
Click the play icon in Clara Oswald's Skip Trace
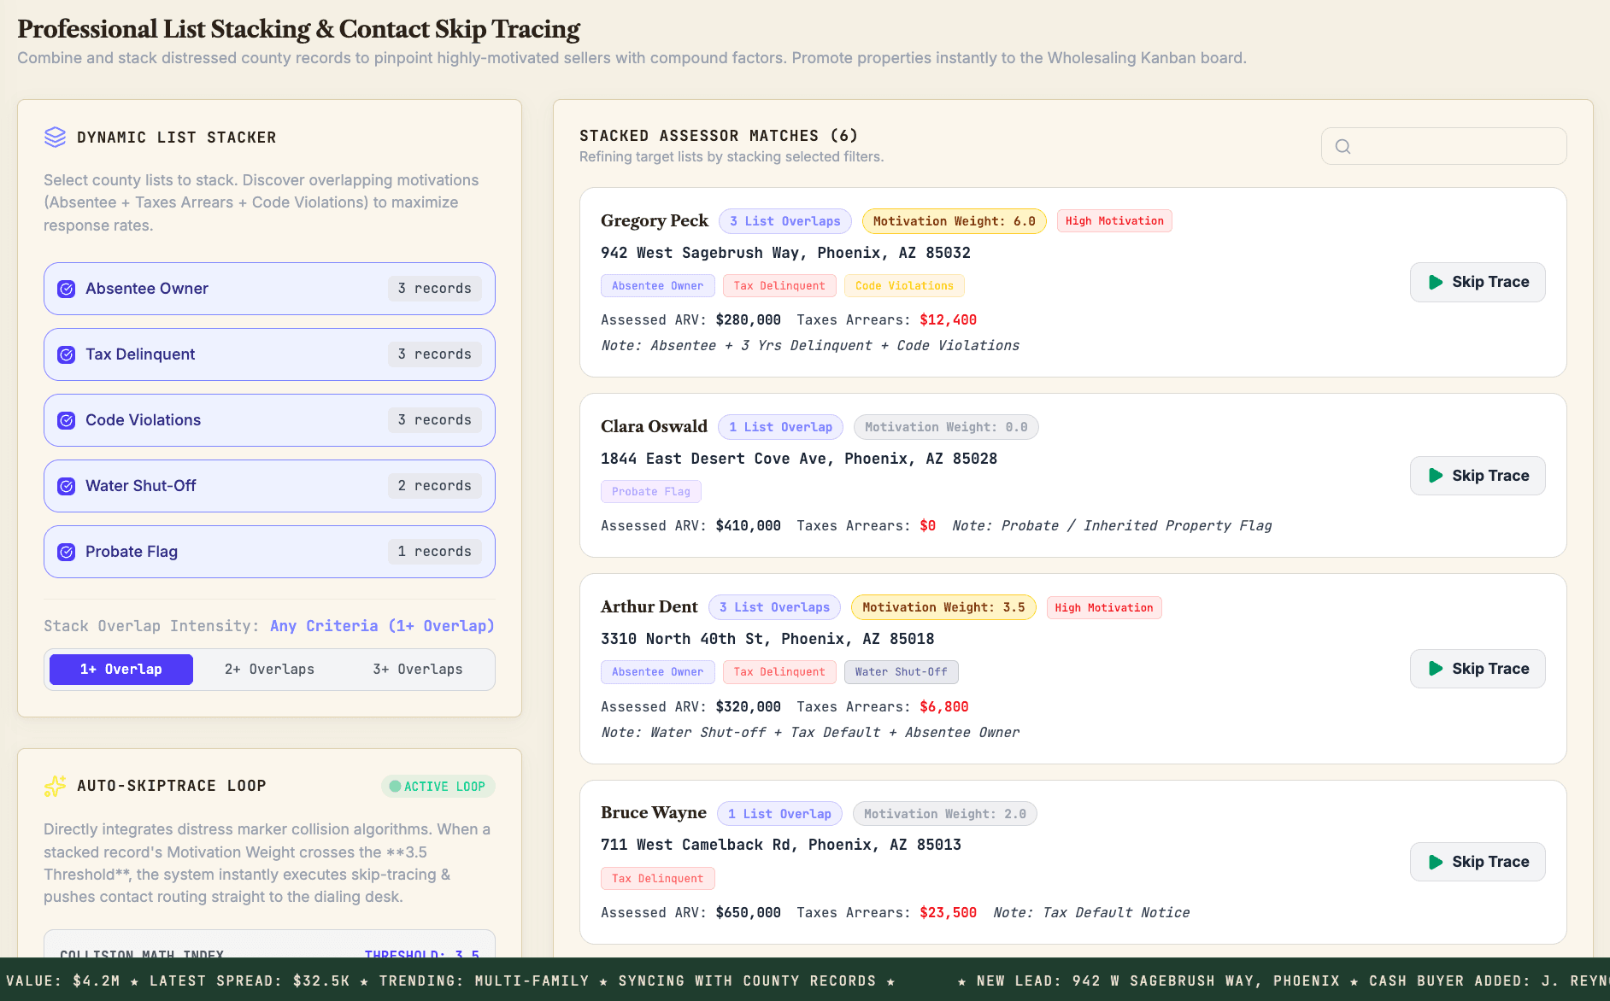(x=1436, y=476)
